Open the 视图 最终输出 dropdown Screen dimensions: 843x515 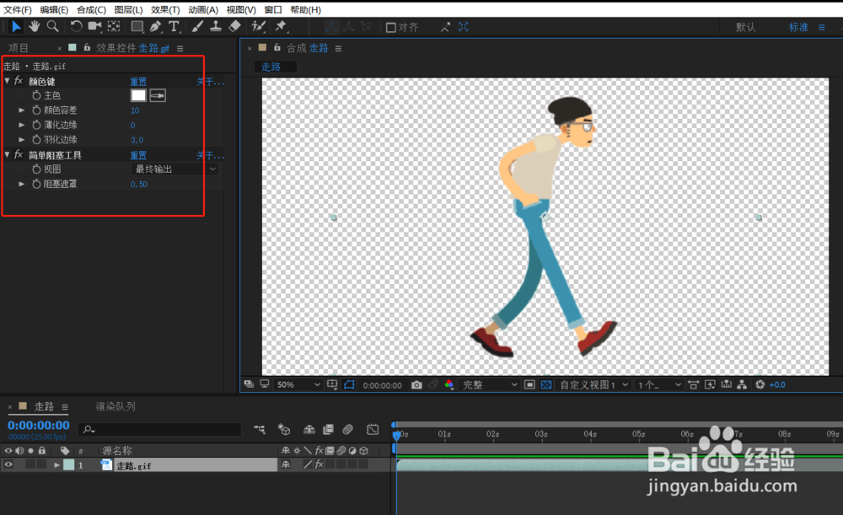pos(175,169)
